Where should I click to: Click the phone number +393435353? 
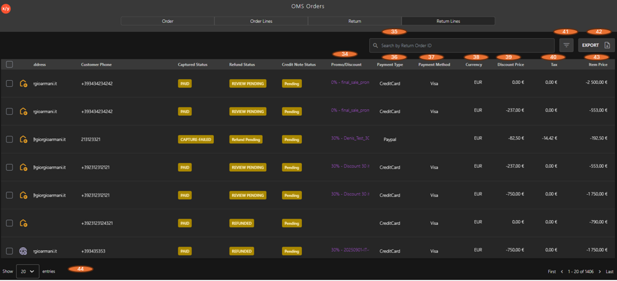click(x=93, y=251)
